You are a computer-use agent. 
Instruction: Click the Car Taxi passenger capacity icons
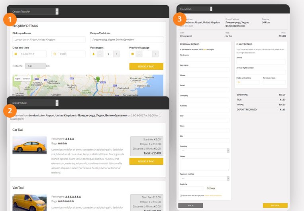(x=70, y=139)
